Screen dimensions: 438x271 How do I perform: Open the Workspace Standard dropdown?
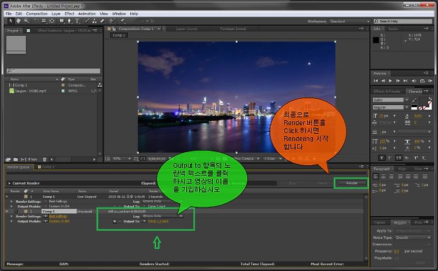click(x=349, y=21)
